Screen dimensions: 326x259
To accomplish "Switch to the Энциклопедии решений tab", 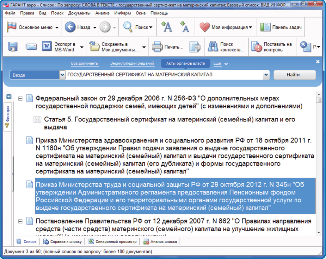I will coord(132,64).
